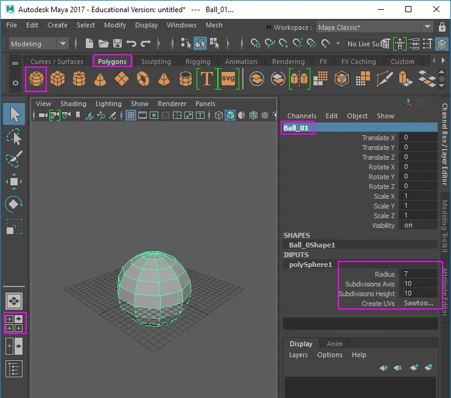Toggle smooth shade all in viewport toolbar
This screenshot has height=398, width=451.
(230, 115)
